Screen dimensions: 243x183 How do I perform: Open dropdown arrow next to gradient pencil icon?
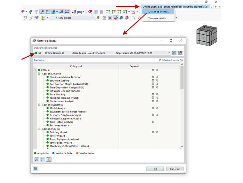[47, 18]
